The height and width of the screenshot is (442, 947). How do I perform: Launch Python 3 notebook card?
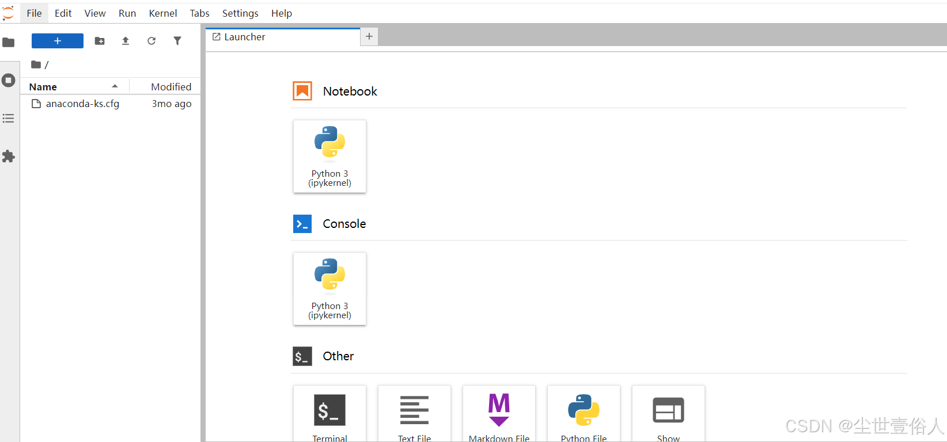[x=329, y=157]
